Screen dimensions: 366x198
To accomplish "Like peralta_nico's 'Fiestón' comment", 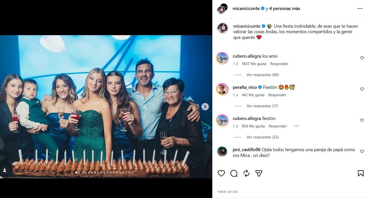I will [x=362, y=89].
